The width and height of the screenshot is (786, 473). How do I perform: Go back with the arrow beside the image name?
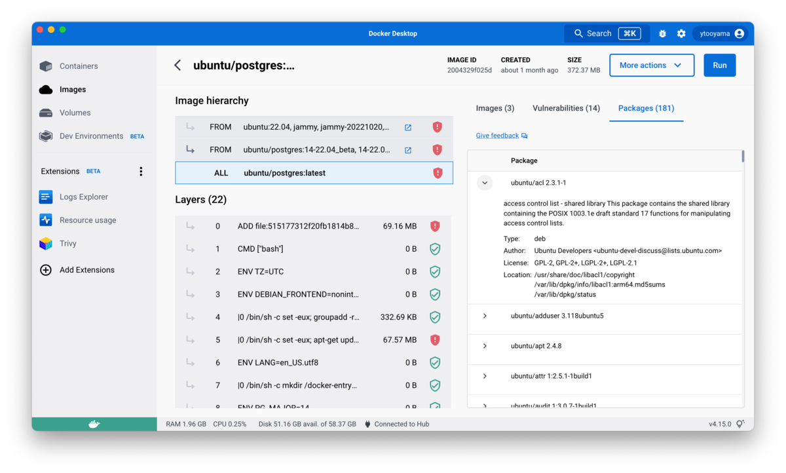(x=178, y=65)
